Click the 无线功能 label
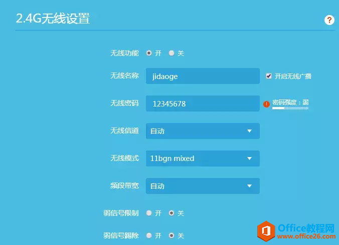This screenshot has width=339, height=245. coord(124,53)
